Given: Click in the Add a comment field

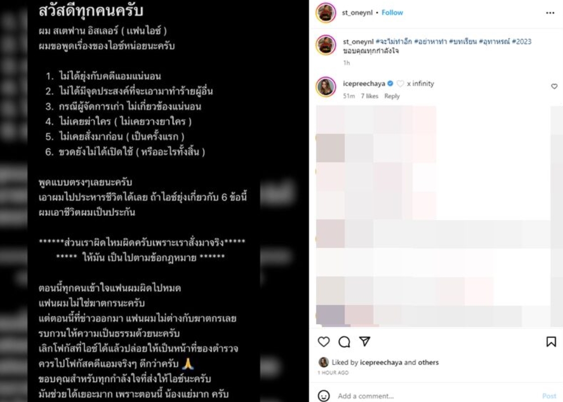Looking at the screenshot, I should click(x=436, y=396).
